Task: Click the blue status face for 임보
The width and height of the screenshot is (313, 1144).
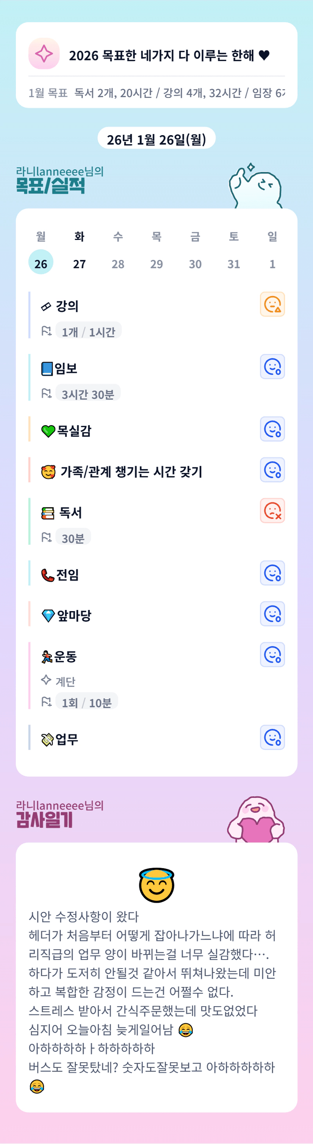Action: click(x=272, y=367)
